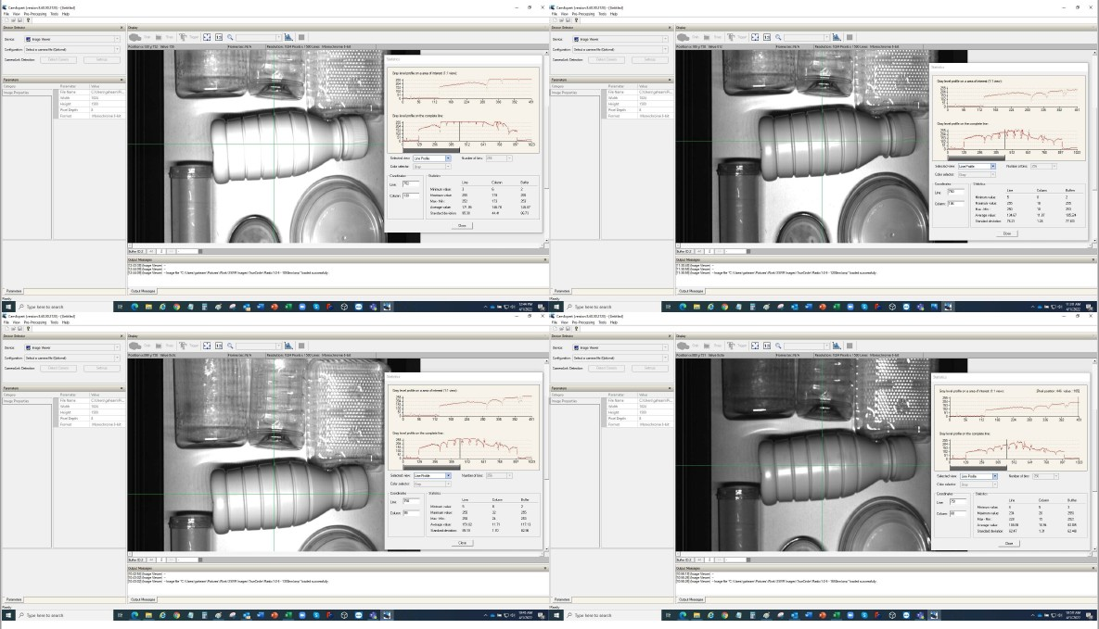Select the Fit-to-screen view icon
This screenshot has width=1099, height=629.
(207, 38)
